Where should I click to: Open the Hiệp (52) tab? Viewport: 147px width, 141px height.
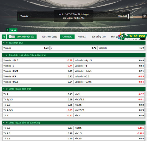click(82, 37)
